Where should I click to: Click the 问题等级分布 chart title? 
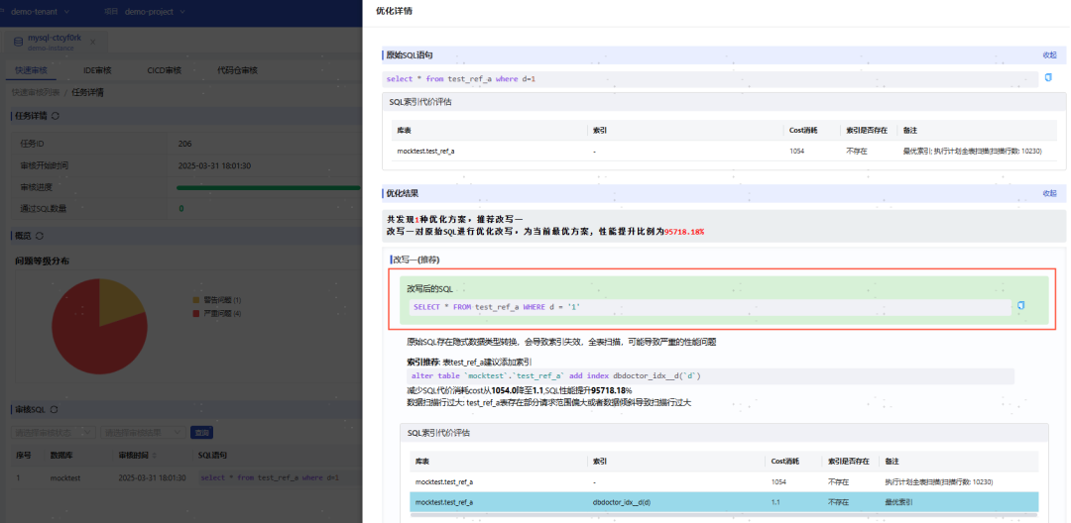[x=43, y=261]
